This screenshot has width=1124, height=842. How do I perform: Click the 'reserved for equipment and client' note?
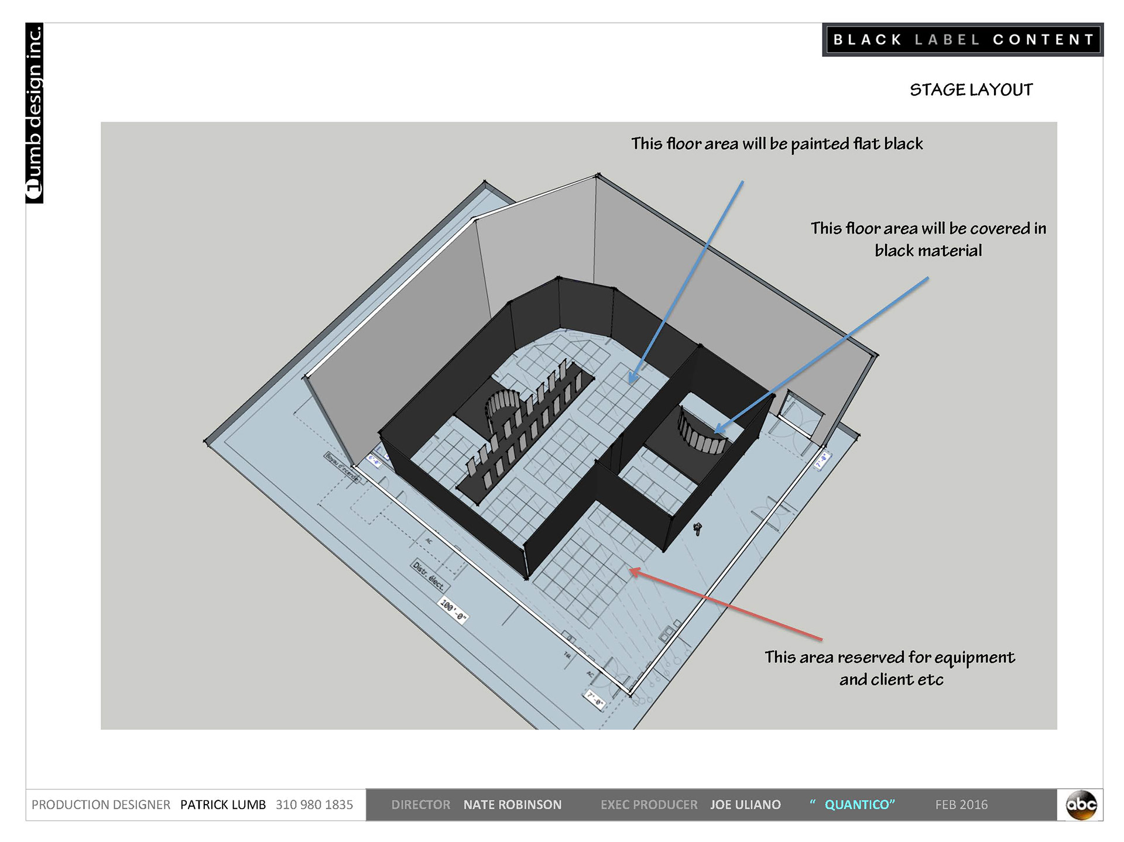pyautogui.click(x=889, y=668)
